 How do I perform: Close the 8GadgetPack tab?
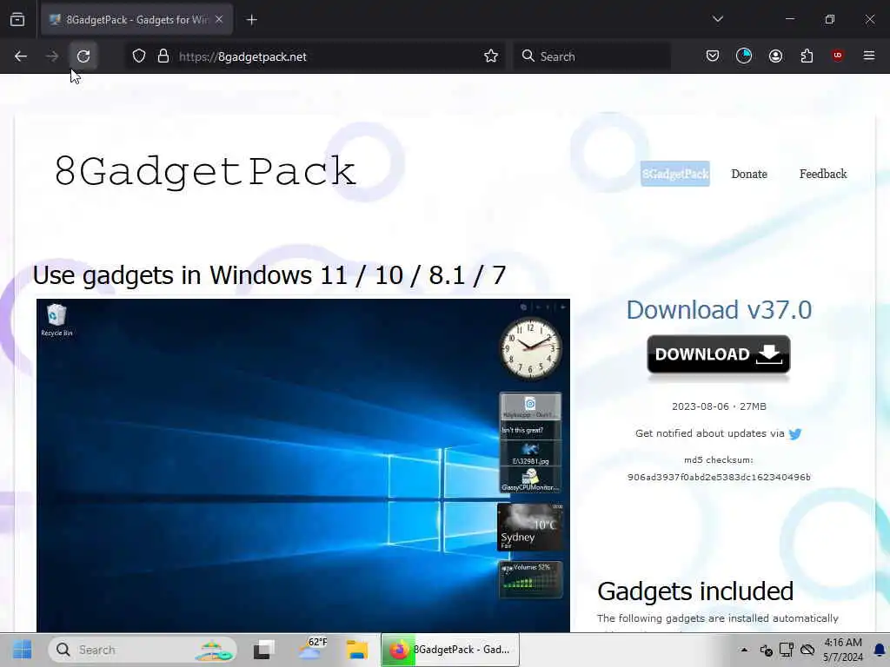click(219, 20)
